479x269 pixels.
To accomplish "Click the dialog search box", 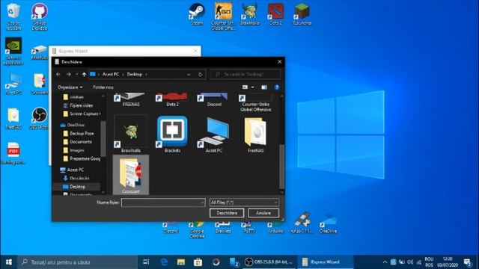I will [x=245, y=74].
